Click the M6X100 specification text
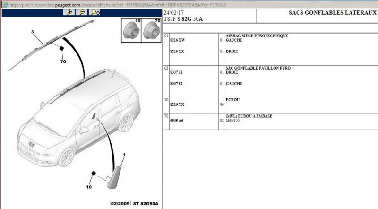 [232, 121]
